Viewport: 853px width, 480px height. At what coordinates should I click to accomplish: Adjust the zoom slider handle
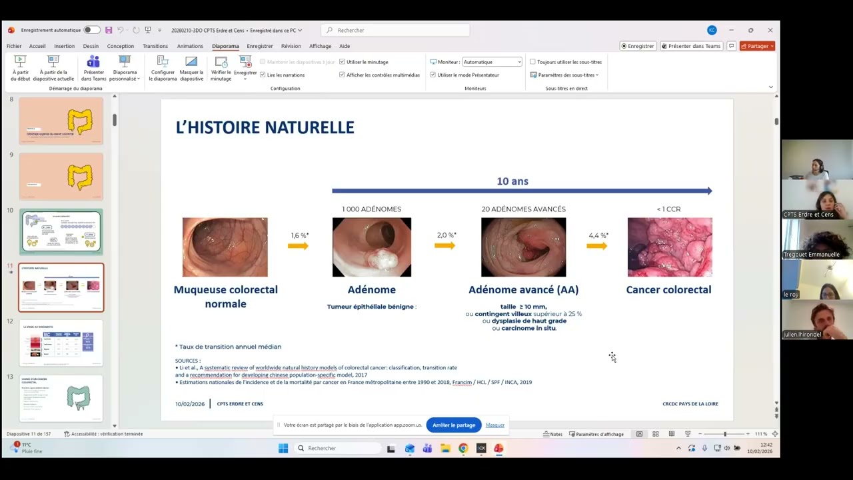(x=725, y=434)
